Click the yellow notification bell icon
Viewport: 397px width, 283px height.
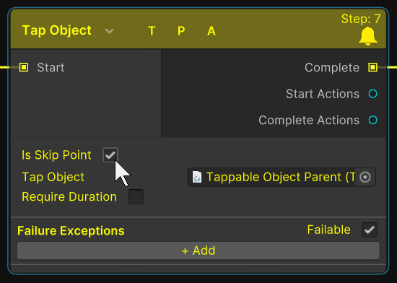pyautogui.click(x=368, y=36)
